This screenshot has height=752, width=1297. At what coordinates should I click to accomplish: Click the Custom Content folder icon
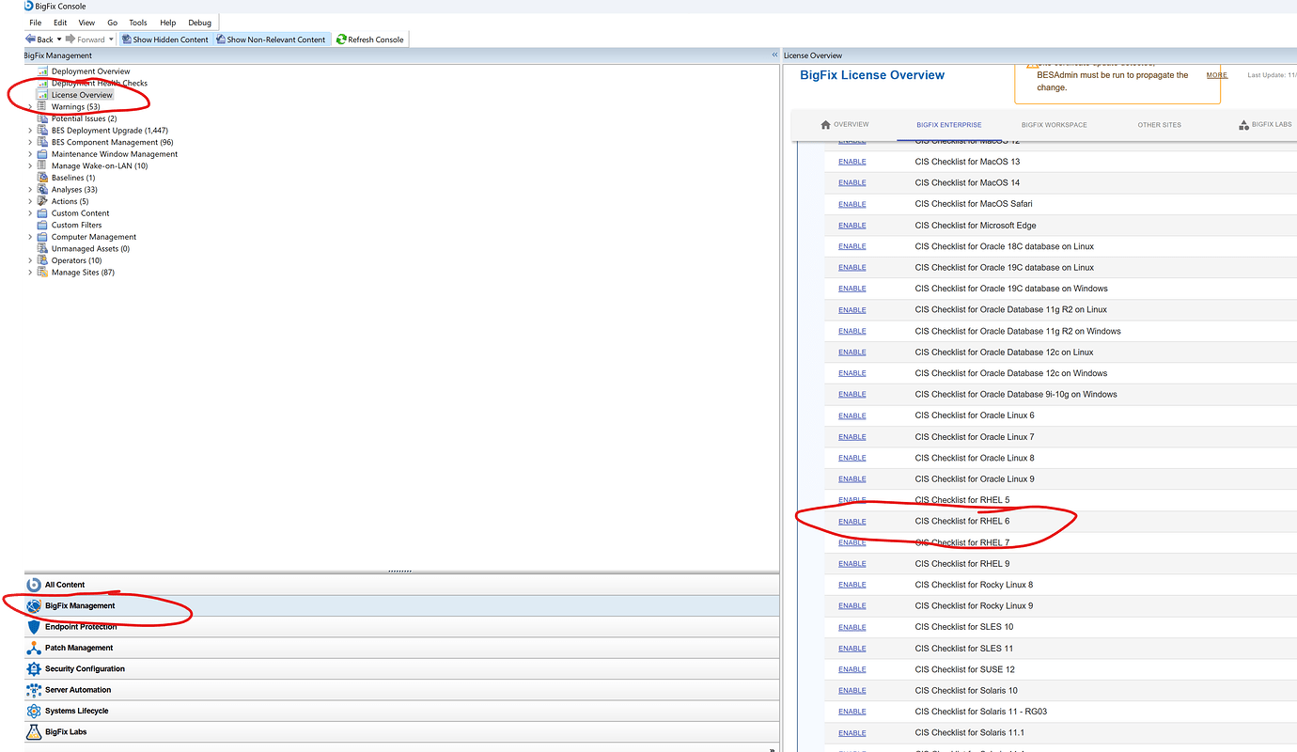[42, 213]
